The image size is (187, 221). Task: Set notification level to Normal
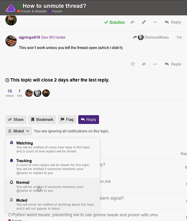pos(53,187)
